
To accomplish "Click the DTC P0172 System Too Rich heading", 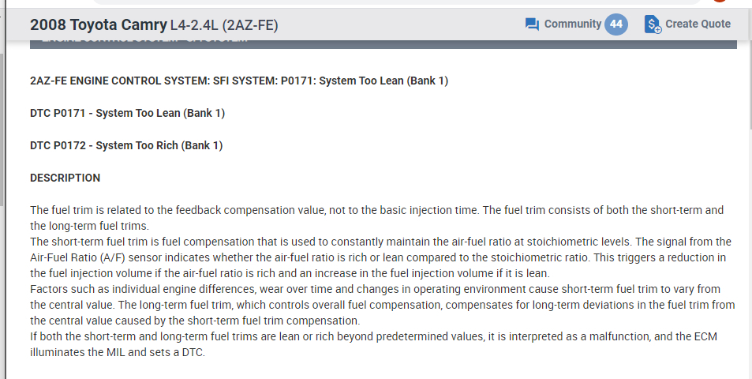I will point(126,145).
